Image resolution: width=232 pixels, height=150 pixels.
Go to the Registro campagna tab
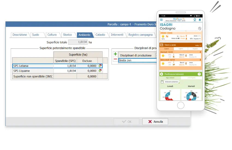click(x=140, y=35)
